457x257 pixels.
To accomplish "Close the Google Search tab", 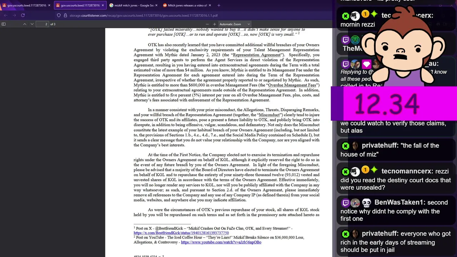I will point(156,5).
